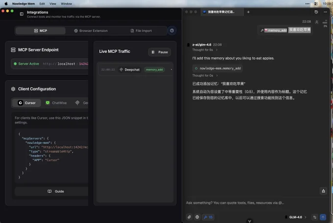Select the Cursor client configuration tab

26,103
